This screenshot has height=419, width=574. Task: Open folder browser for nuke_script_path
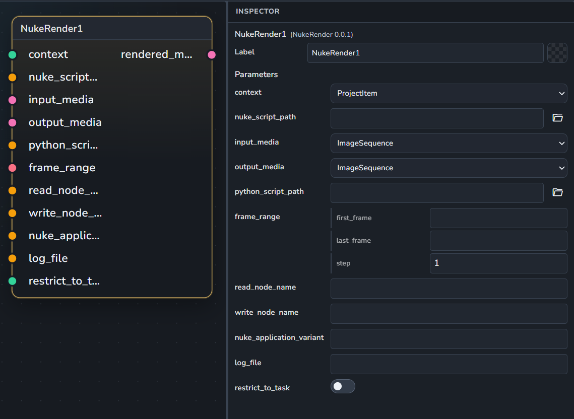pos(557,118)
